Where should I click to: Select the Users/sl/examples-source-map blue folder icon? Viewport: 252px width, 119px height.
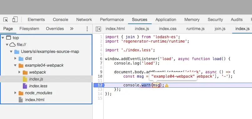pyautogui.click(x=17, y=52)
